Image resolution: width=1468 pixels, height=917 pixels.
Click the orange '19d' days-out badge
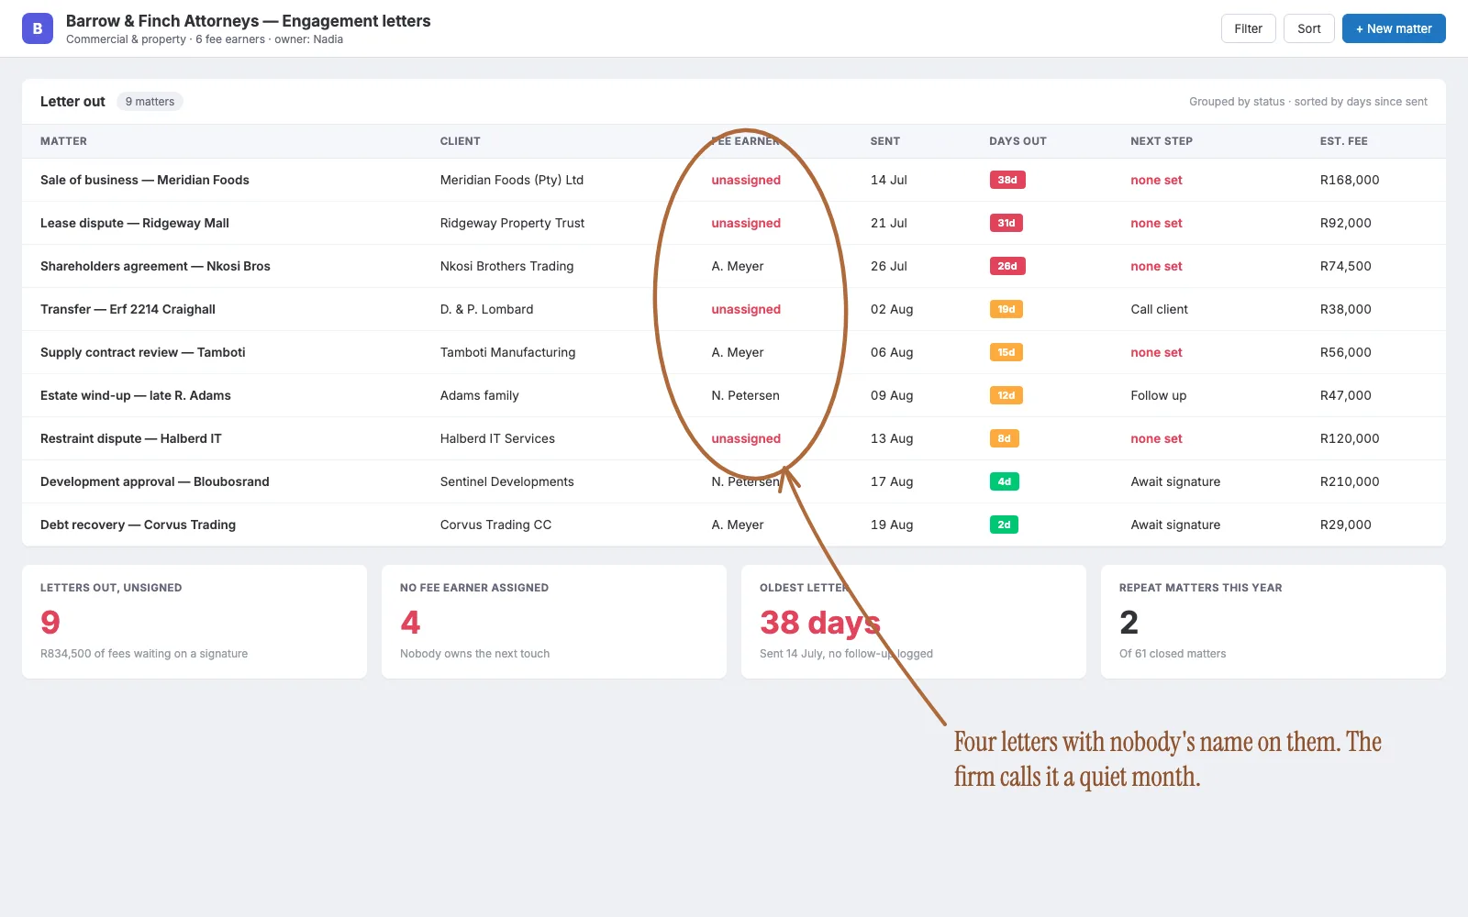point(1006,309)
